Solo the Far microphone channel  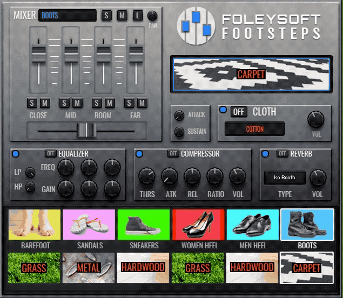[x=129, y=103]
